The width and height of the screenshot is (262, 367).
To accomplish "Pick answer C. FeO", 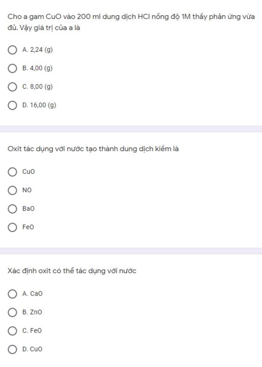I will (12, 331).
